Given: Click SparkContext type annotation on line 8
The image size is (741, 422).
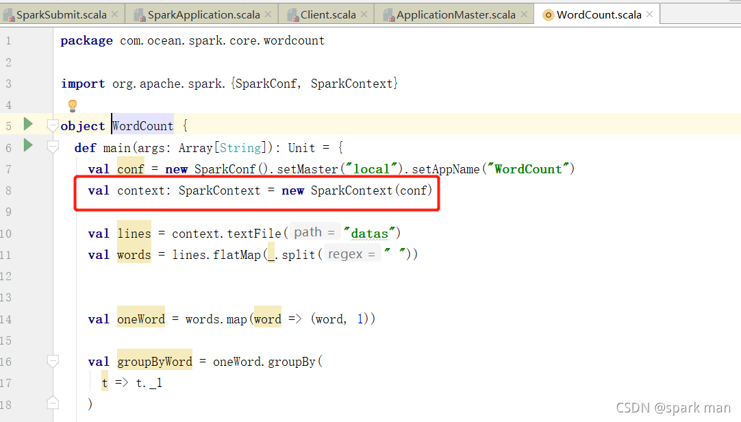Looking at the screenshot, I should pos(219,190).
